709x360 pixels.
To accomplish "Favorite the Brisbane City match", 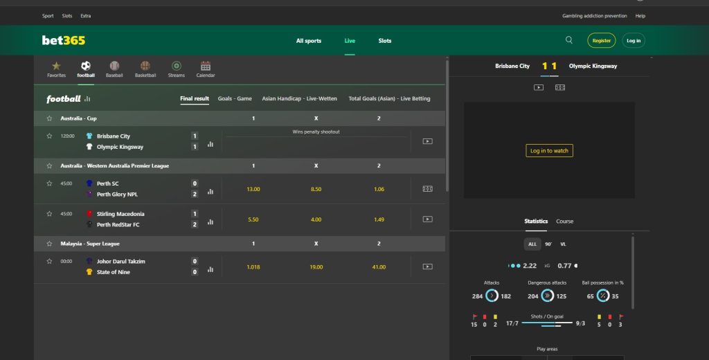I will click(x=49, y=136).
